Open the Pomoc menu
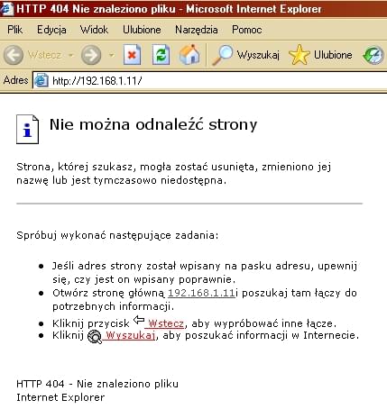 click(x=247, y=30)
